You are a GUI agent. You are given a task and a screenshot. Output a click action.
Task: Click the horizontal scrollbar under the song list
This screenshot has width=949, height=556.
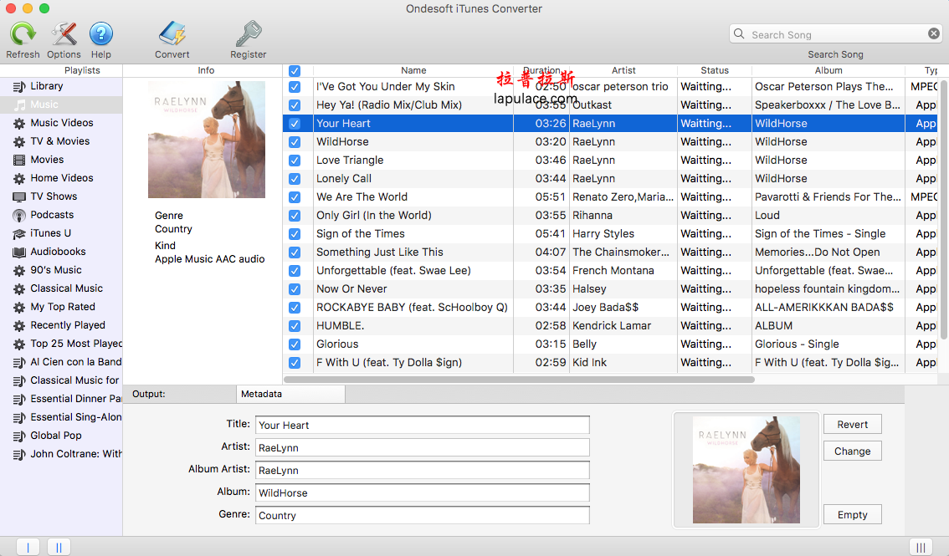[x=520, y=380]
